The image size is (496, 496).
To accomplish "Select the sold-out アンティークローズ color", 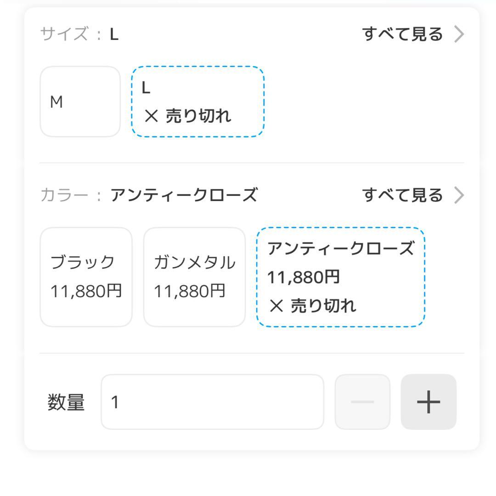I will pos(341,277).
